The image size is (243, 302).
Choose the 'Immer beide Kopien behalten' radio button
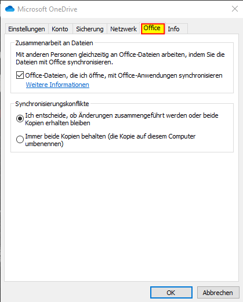(20, 139)
